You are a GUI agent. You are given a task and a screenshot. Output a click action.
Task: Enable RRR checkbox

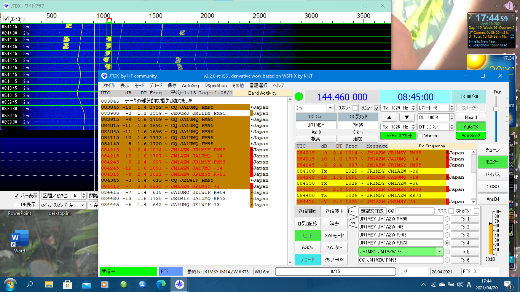pyautogui.click(x=451, y=211)
